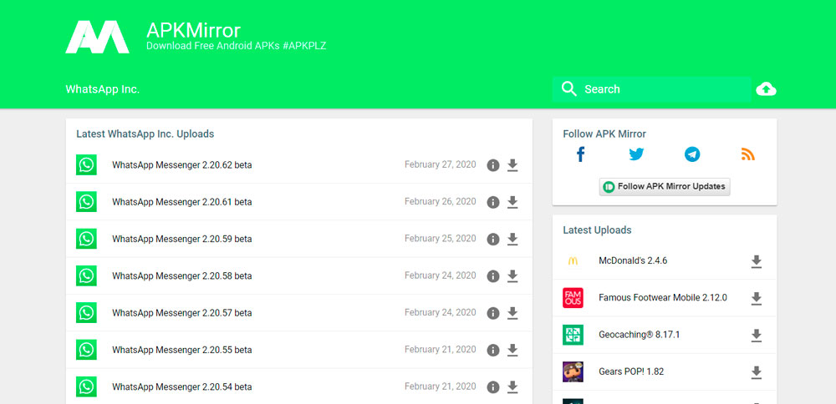836x404 pixels.
Task: Show info for WhatsApp Messenger 2.20.55 beta
Action: (493, 350)
